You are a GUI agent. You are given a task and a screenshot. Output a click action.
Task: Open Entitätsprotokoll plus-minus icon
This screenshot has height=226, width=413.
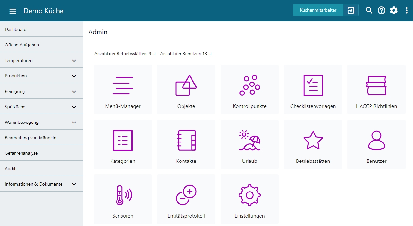click(x=186, y=195)
